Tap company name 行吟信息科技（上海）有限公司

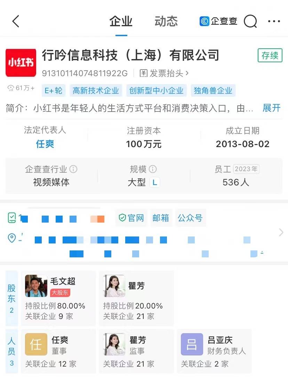pos(130,55)
